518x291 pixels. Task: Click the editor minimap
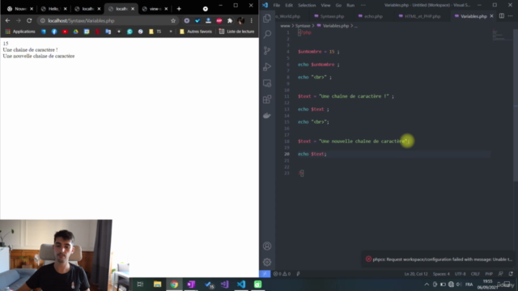(502, 35)
